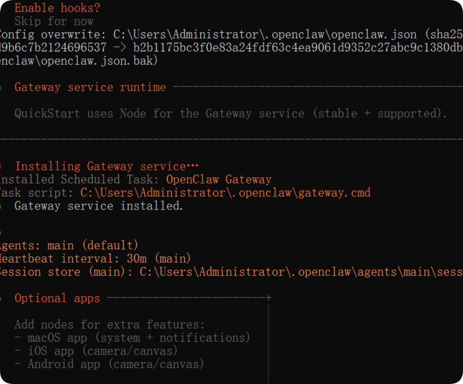Click the "Optional apps" box heading

(57, 298)
